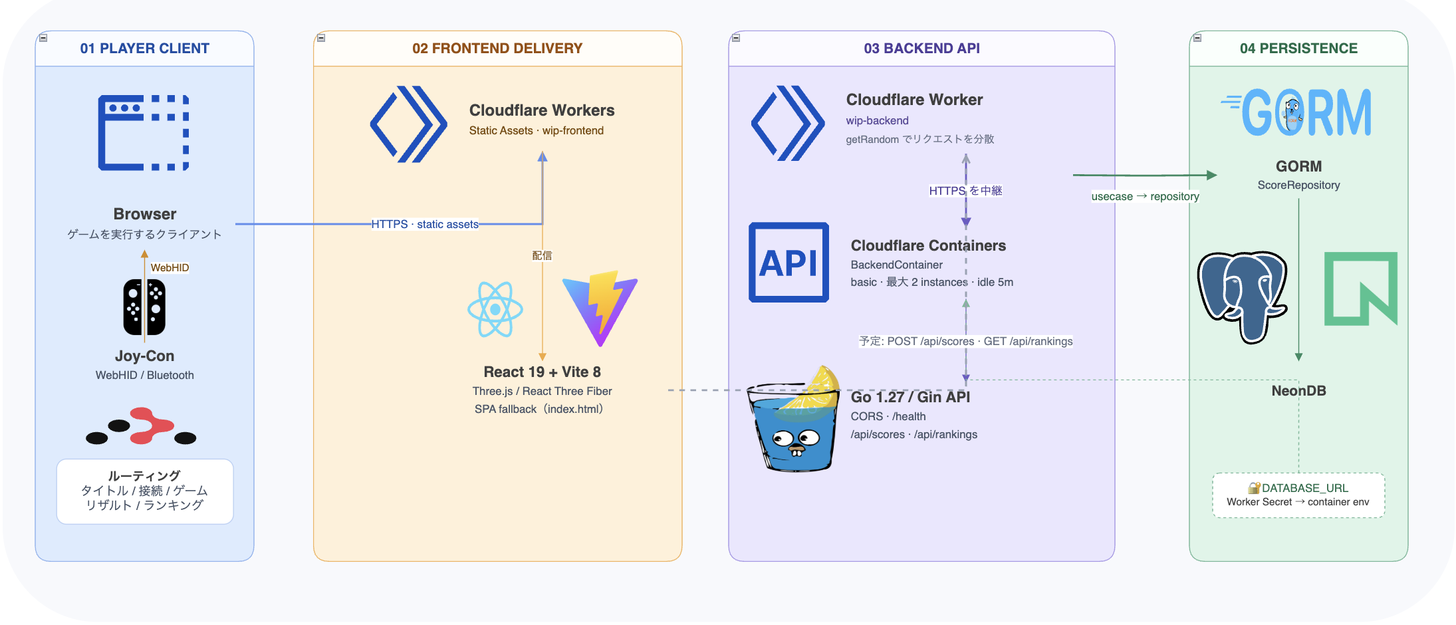Click the WebHID arrow label
1456x625 pixels.
pos(170,267)
